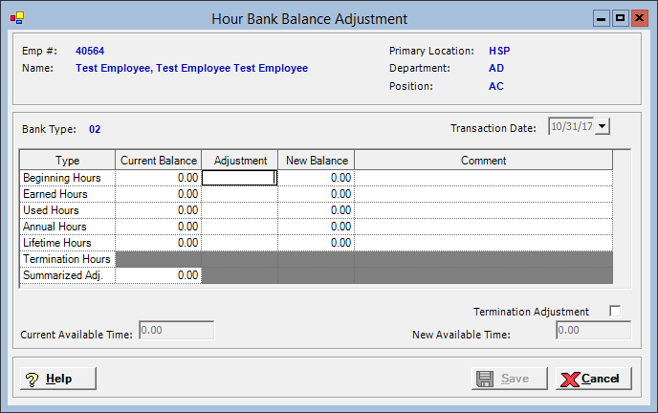Click the Earned Hours Comment cell
This screenshot has width=658, height=413.
[x=483, y=194]
